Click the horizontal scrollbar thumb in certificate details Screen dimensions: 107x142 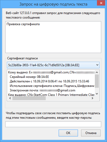(x=29, y=98)
